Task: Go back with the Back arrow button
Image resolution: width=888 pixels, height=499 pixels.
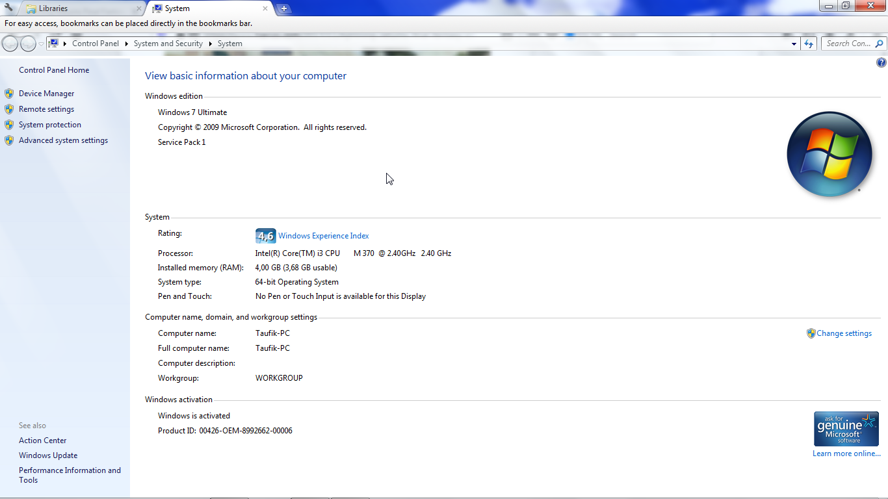Action: 10,44
